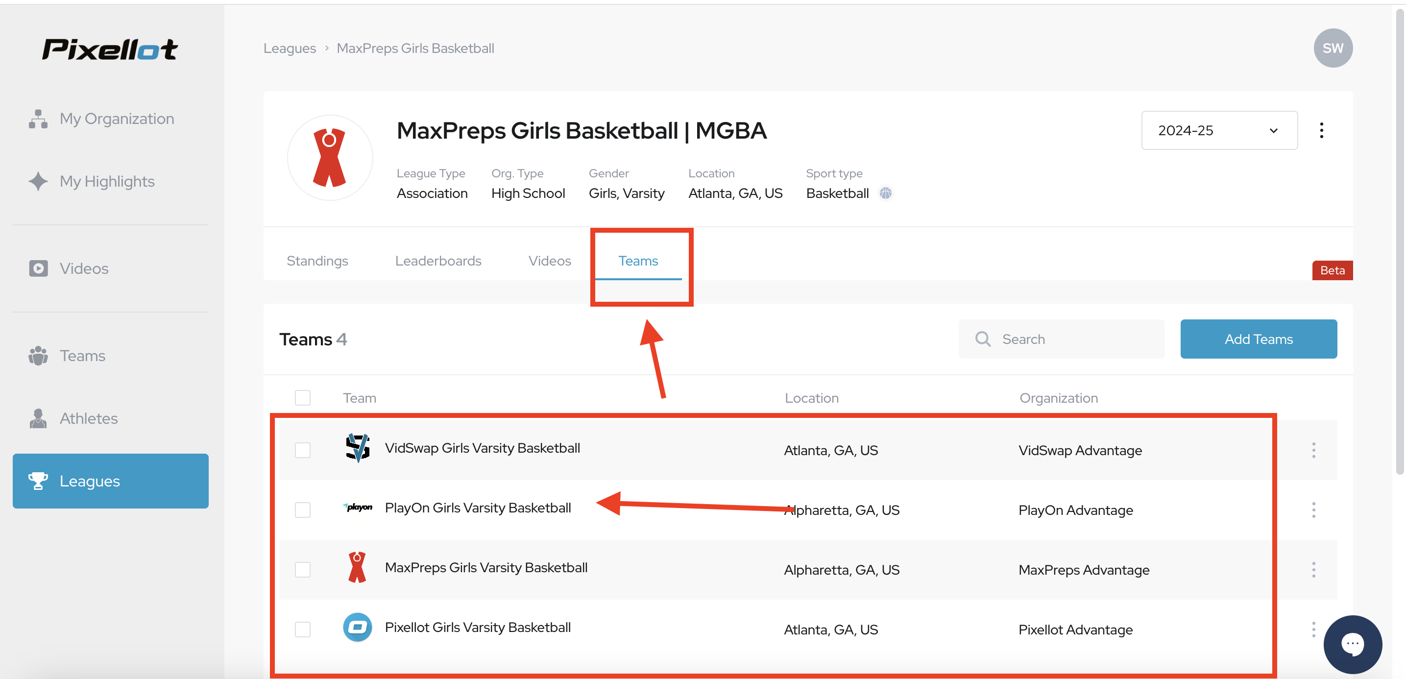Viewport: 1406px width, 679px height.
Task: Click the league title MGBA heading
Action: [582, 131]
